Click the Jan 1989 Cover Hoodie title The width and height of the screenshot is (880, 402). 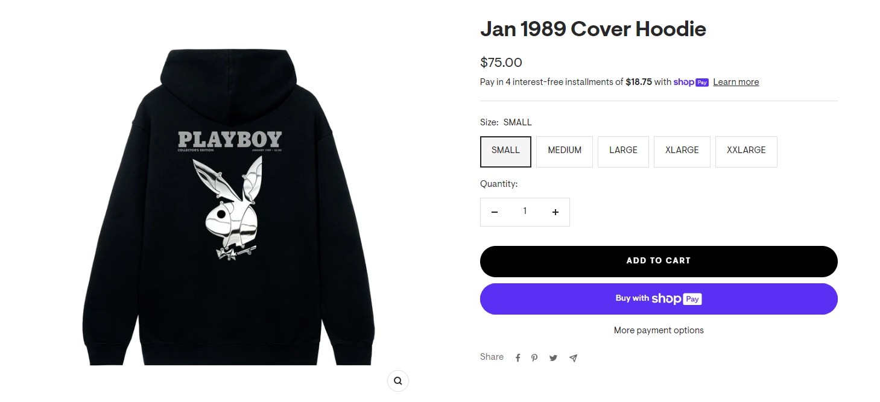point(593,29)
